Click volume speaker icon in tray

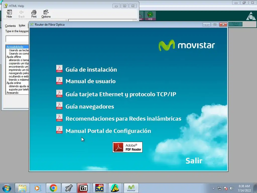tap(232, 188)
